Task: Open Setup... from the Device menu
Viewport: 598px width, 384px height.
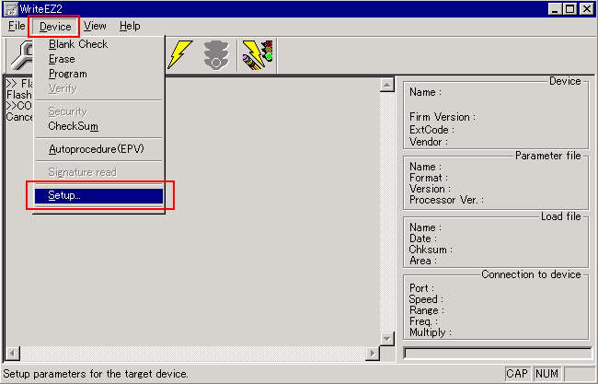Action: tap(98, 195)
